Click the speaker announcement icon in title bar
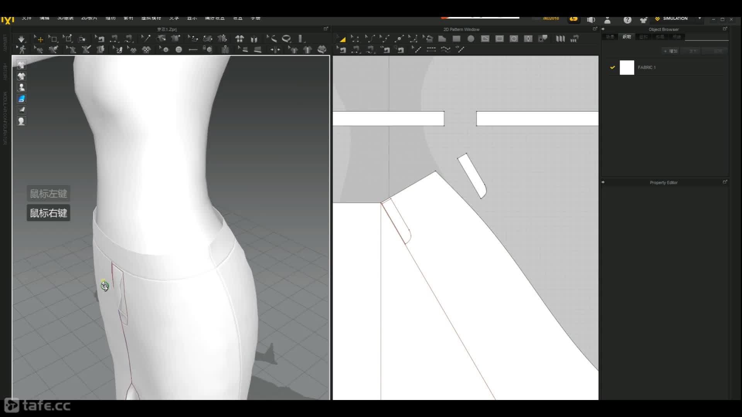The height and width of the screenshot is (417, 742). click(x=591, y=20)
